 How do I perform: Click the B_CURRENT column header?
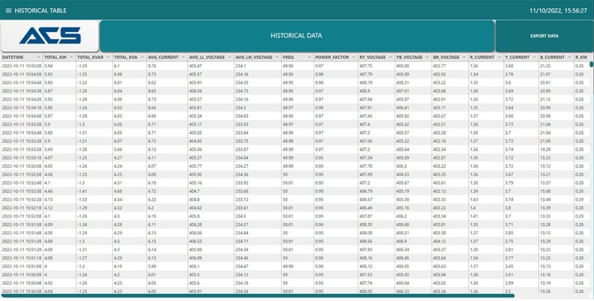[552, 57]
